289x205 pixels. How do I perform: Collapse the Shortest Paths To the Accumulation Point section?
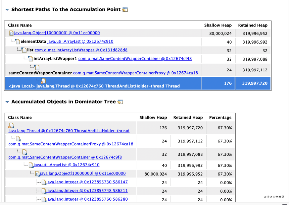(x=7, y=10)
